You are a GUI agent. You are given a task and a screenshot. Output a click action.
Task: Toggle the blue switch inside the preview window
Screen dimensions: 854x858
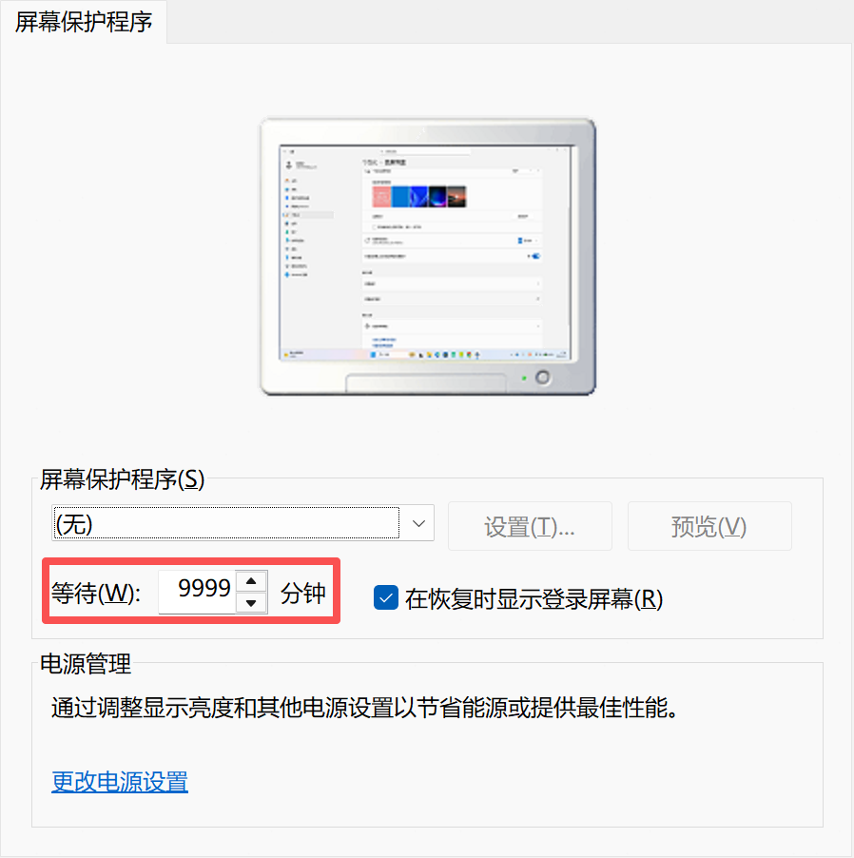click(536, 257)
